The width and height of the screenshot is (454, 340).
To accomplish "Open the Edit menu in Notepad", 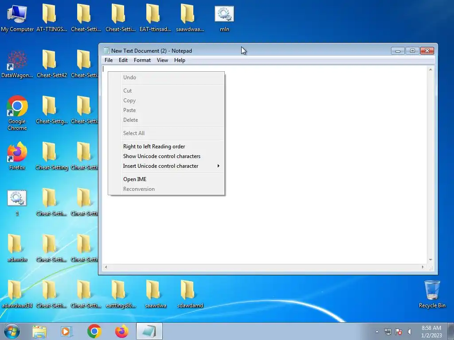I will 123,60.
